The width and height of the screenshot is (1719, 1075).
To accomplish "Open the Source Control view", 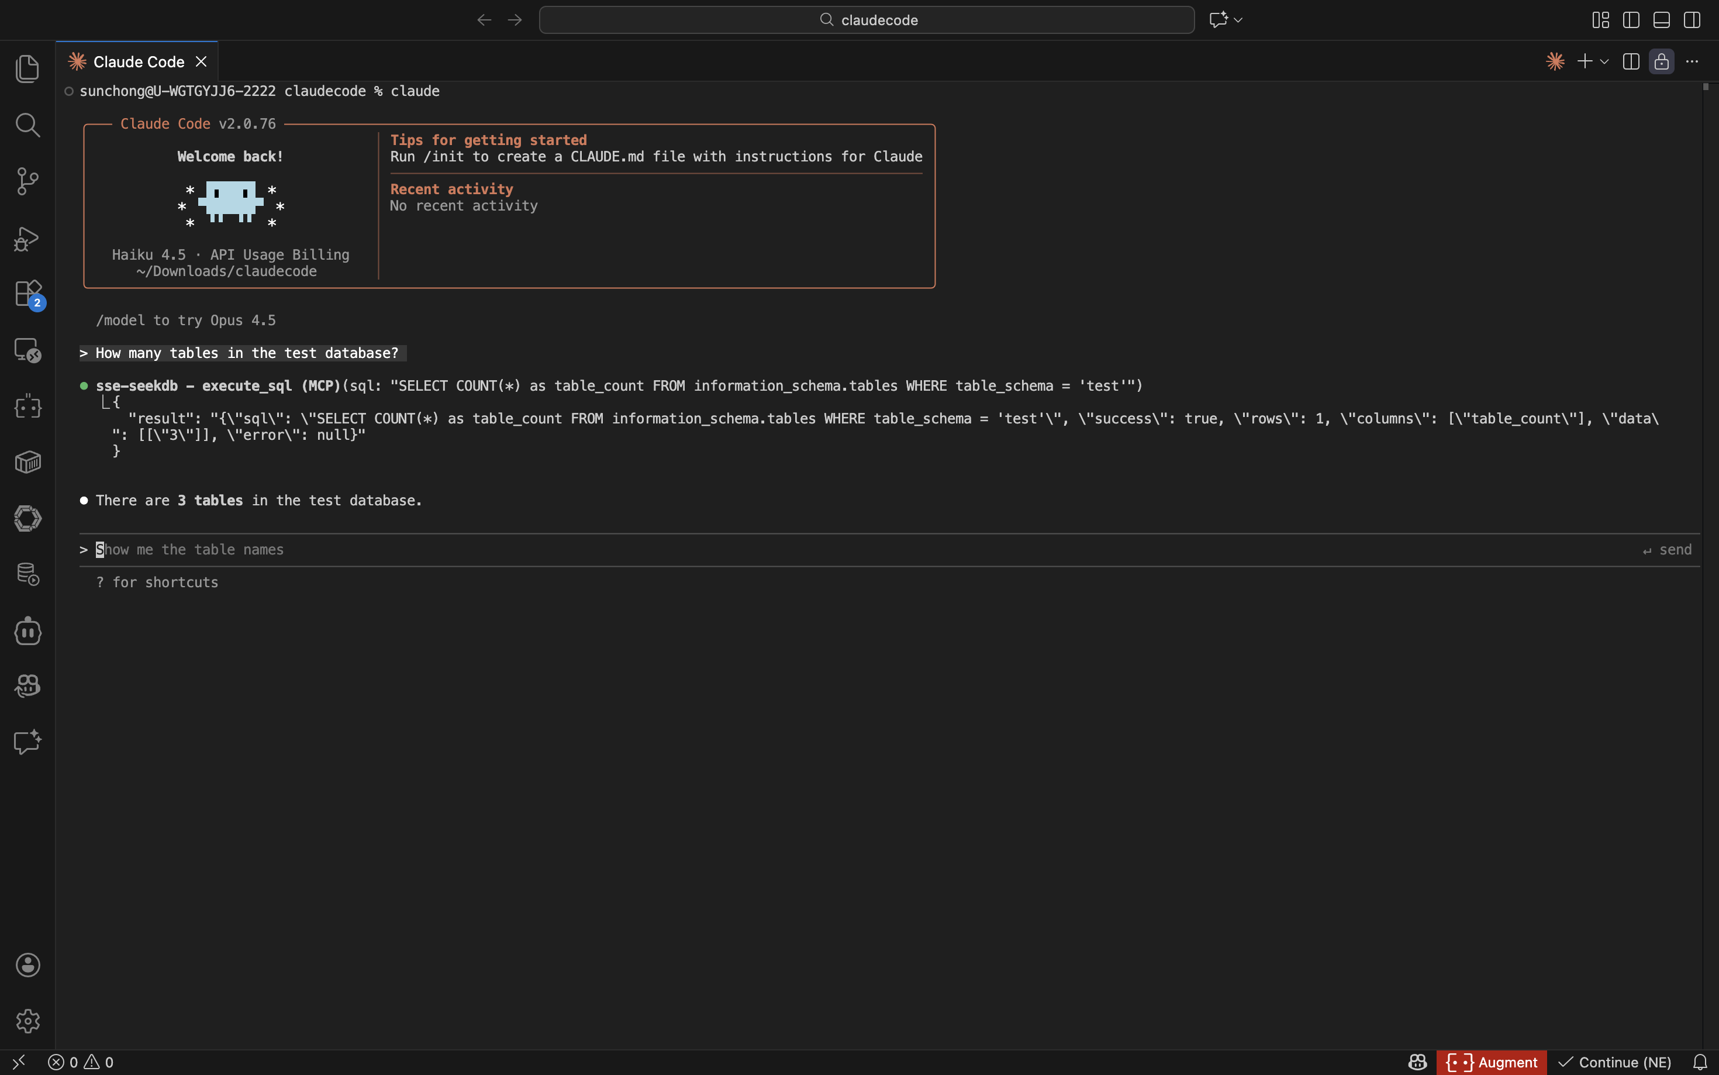I will (27, 181).
